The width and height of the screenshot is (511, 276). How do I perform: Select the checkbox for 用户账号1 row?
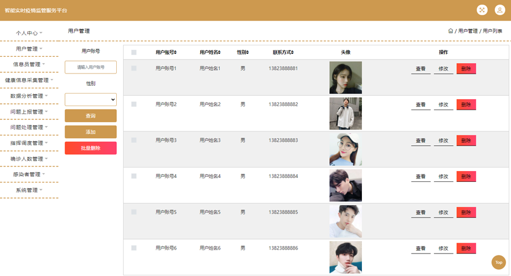point(134,68)
